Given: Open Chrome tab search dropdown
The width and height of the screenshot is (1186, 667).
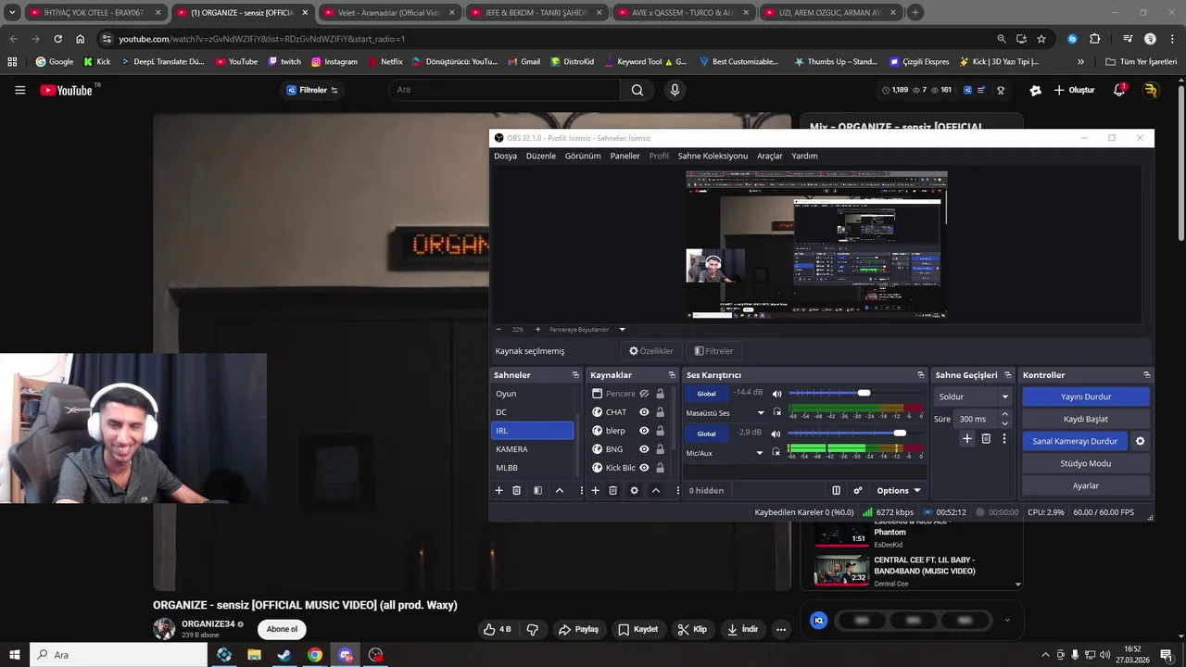Looking at the screenshot, I should pos(12,13).
